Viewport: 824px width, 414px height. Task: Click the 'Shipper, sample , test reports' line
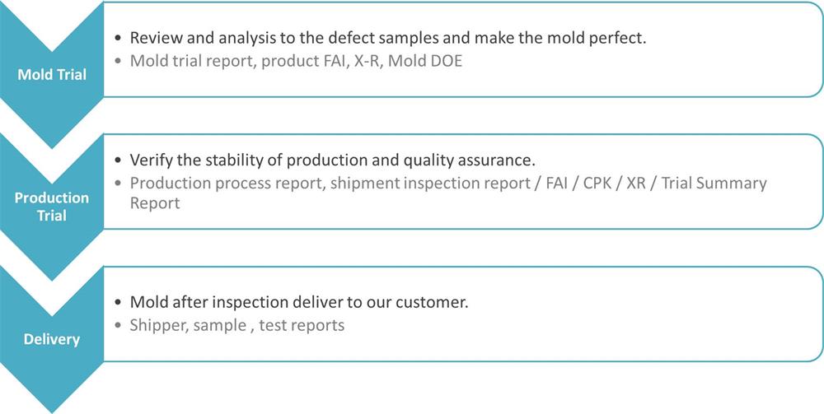point(236,324)
